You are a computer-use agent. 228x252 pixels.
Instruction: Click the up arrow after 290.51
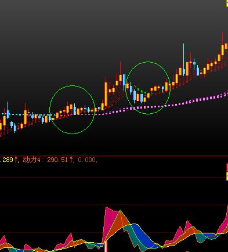(x=71, y=160)
